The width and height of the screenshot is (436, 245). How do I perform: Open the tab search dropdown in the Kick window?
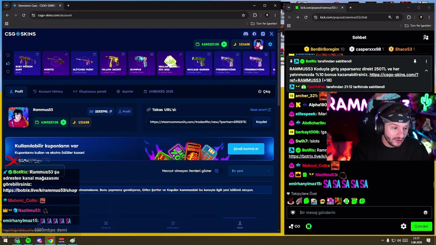(289, 7)
